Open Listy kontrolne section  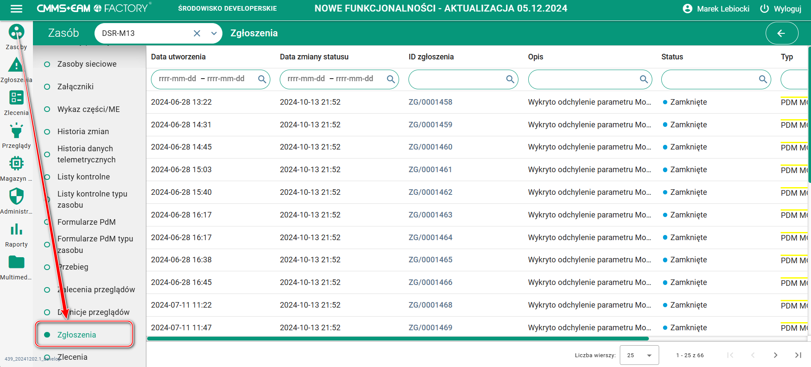tap(83, 177)
